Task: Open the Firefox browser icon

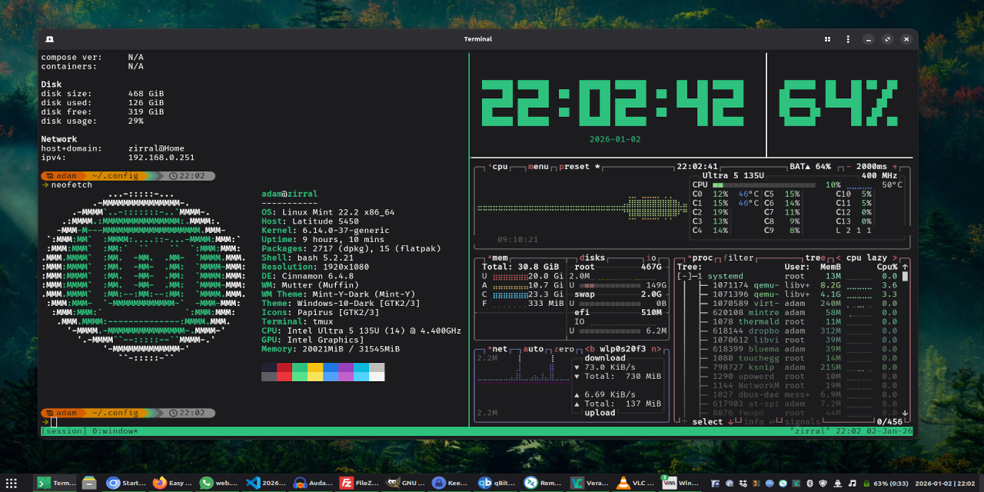Action: (x=161, y=482)
